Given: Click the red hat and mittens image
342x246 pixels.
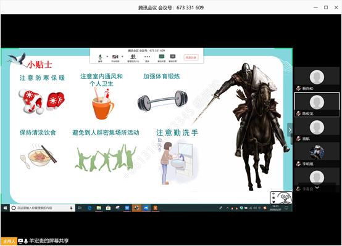Looking at the screenshot, I should tap(41, 101).
